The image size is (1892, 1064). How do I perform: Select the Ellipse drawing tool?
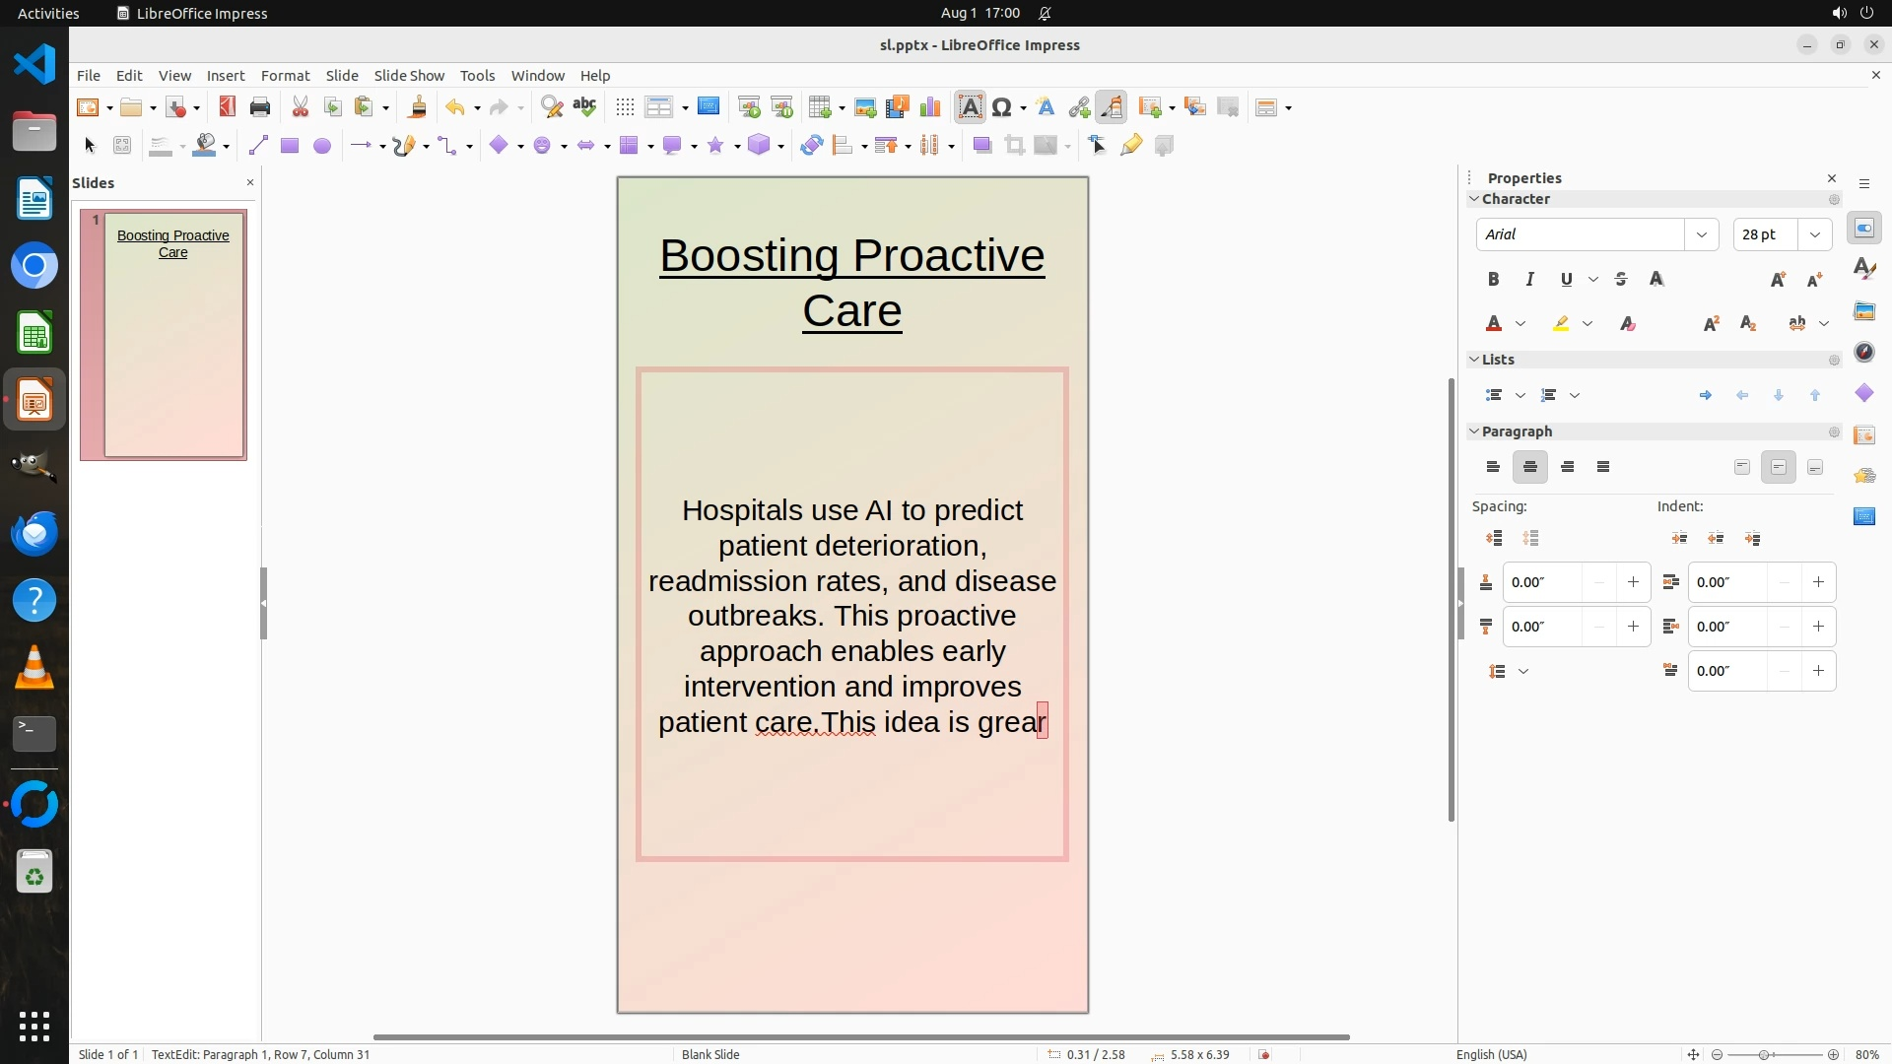[x=321, y=146]
